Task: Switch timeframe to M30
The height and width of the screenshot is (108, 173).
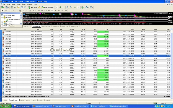Action: [49, 10]
